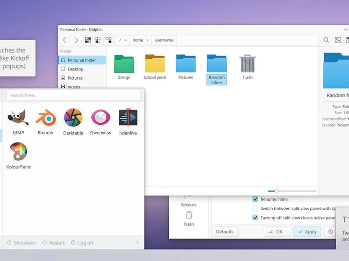The height and width of the screenshot is (261, 349).
Task: Go back in Dolphin navigation
Action: tap(65, 40)
